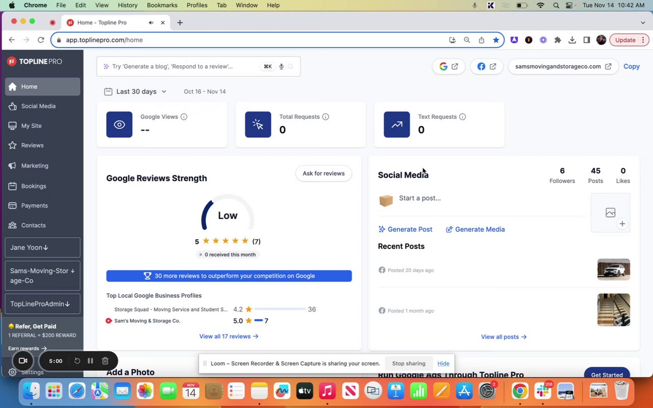The height and width of the screenshot is (408, 653).
Task: Click the Copy link button
Action: [x=632, y=66]
